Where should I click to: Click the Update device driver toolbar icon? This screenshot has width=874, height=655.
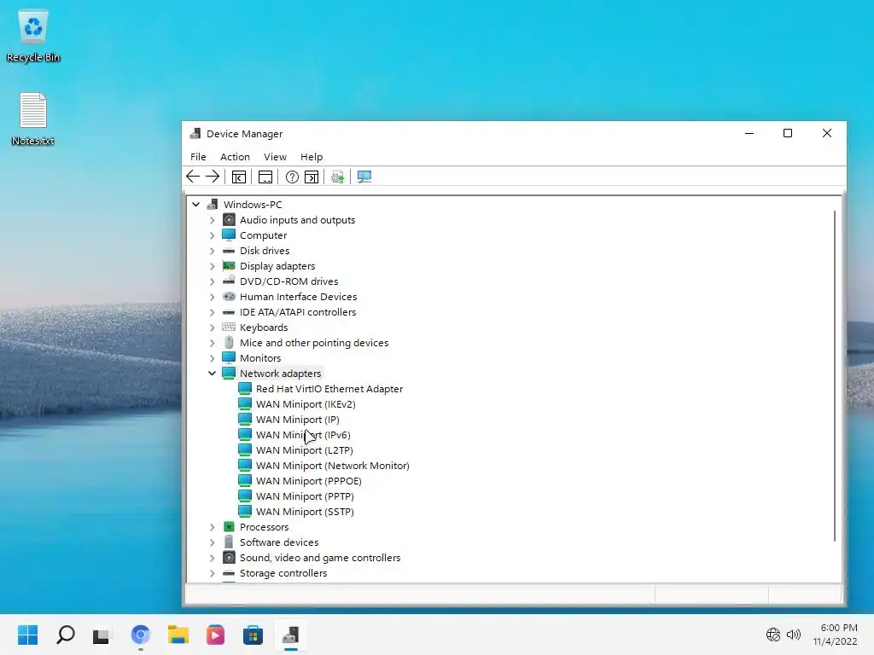tap(337, 177)
